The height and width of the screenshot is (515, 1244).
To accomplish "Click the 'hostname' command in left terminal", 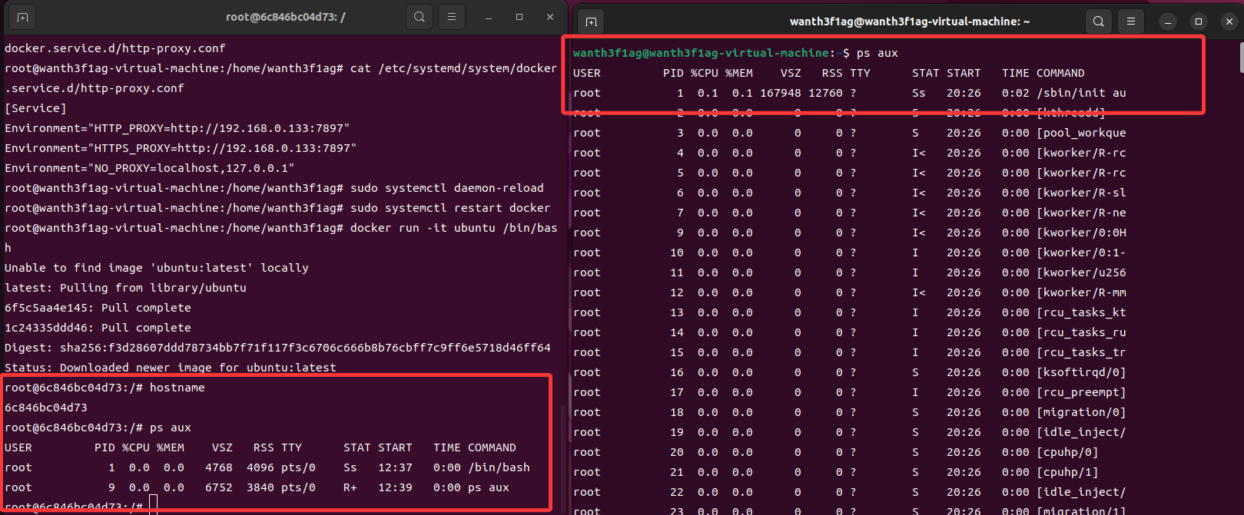I will coord(177,388).
